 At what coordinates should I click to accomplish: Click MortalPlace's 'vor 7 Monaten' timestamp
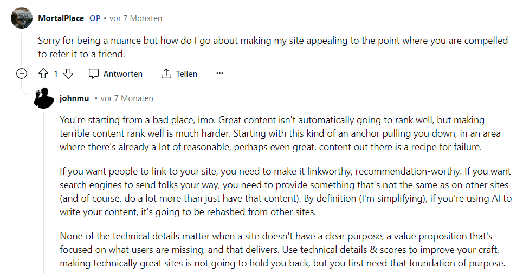[x=135, y=18]
